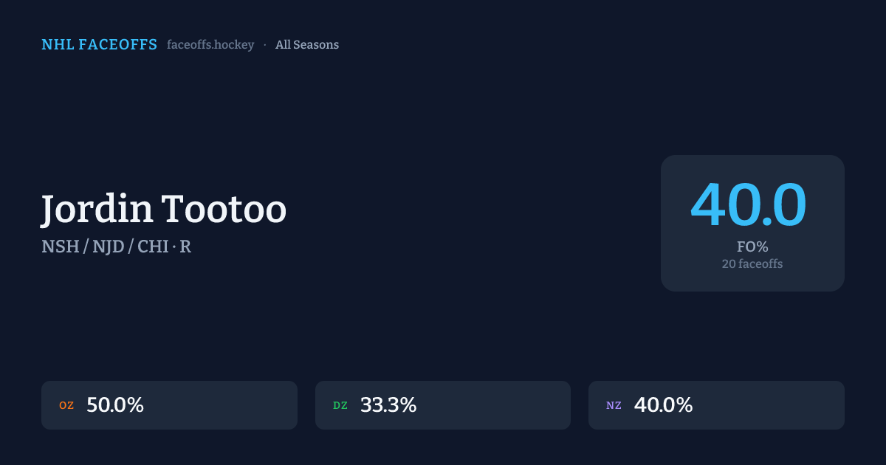
Task: Click the purple NZ zone label
Action: (614, 405)
